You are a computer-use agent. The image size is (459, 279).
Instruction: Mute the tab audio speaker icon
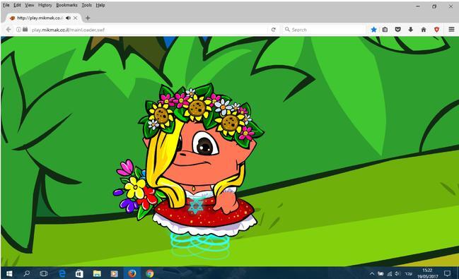click(x=68, y=18)
